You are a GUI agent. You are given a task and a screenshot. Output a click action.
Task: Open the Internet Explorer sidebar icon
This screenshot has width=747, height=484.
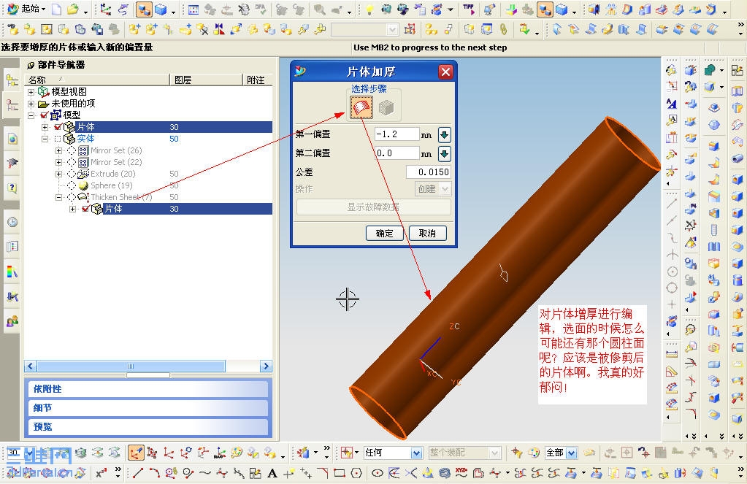click(x=12, y=139)
